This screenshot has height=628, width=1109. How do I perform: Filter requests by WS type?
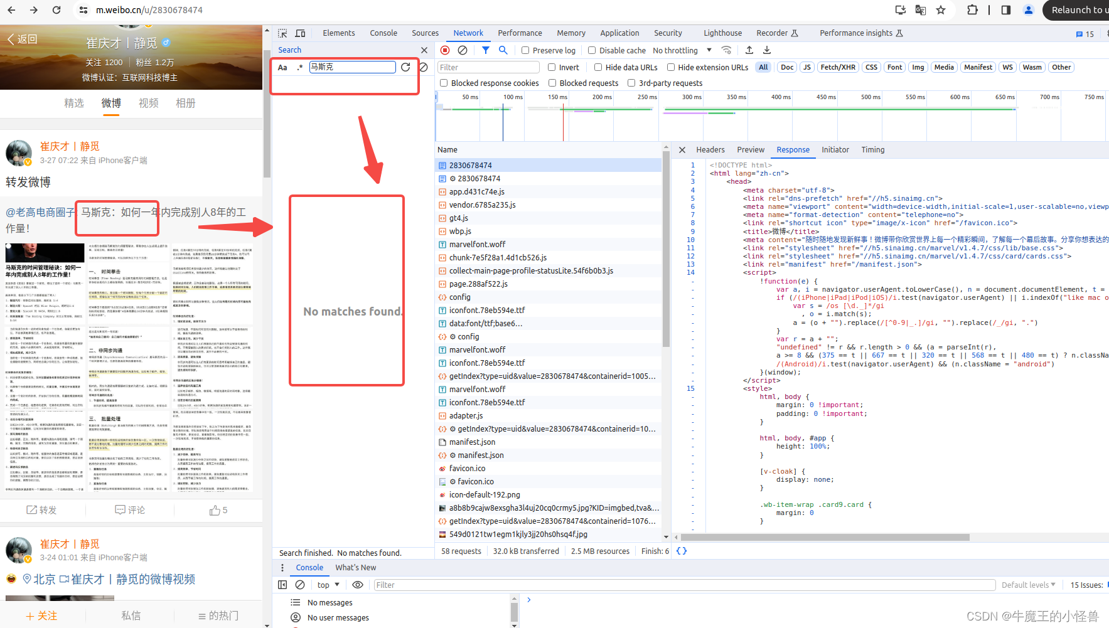pyautogui.click(x=1007, y=67)
